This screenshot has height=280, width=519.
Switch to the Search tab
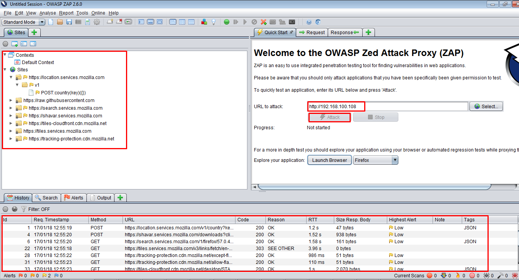click(x=46, y=198)
